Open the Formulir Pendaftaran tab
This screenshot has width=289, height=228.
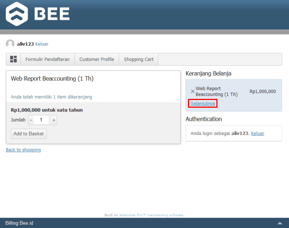[48, 59]
